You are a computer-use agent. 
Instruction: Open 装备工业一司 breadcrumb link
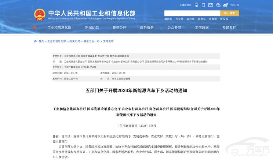tap(91, 41)
